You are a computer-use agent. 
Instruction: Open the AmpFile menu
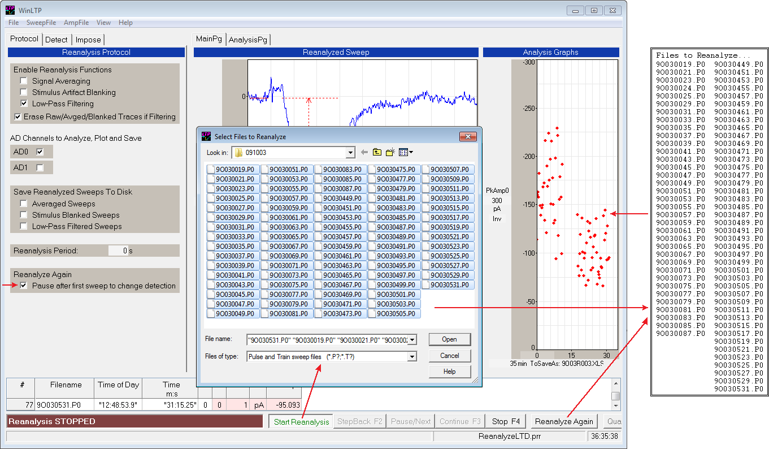(76, 23)
